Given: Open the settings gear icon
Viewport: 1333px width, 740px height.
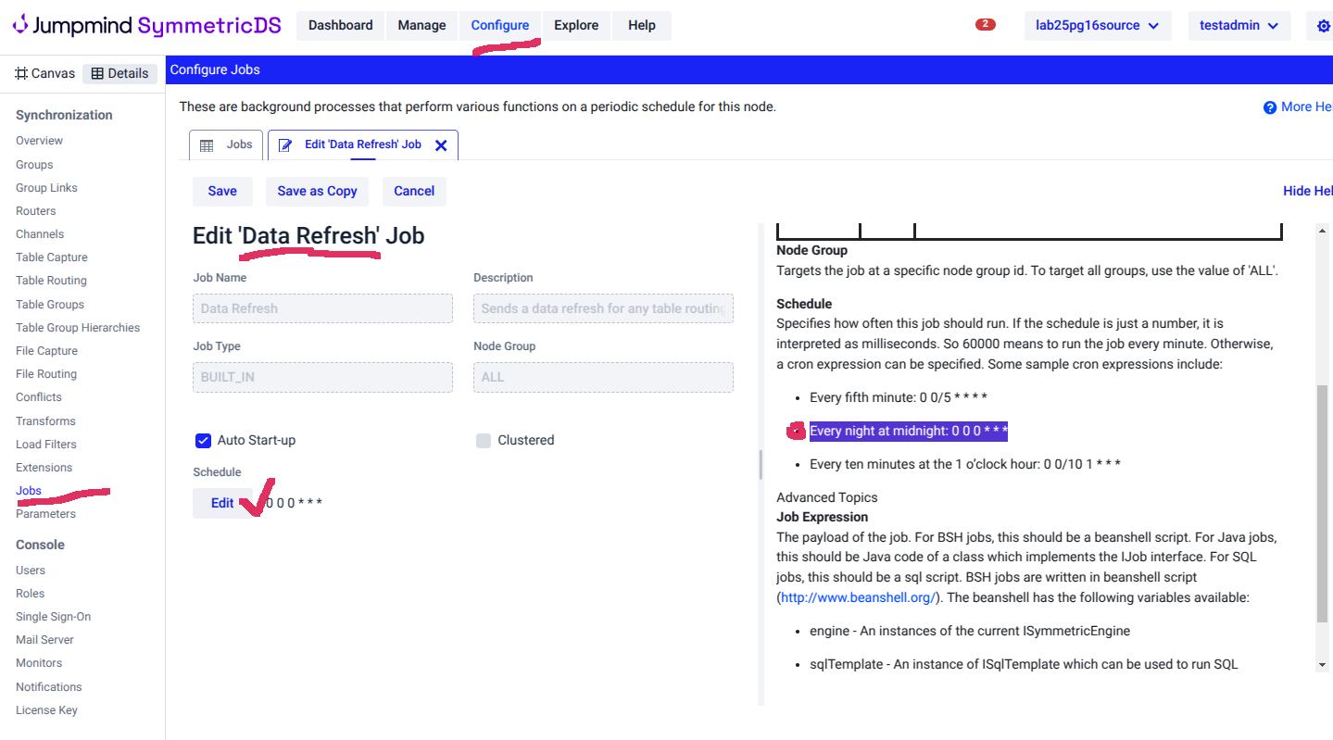Looking at the screenshot, I should [x=1324, y=26].
